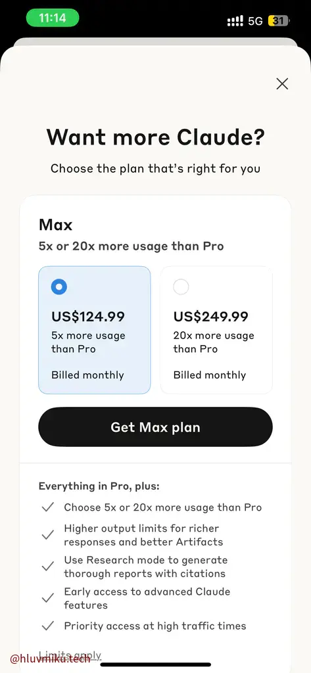
Task: Tap checkmark beside Use Research mode
Action: [x=48, y=567]
